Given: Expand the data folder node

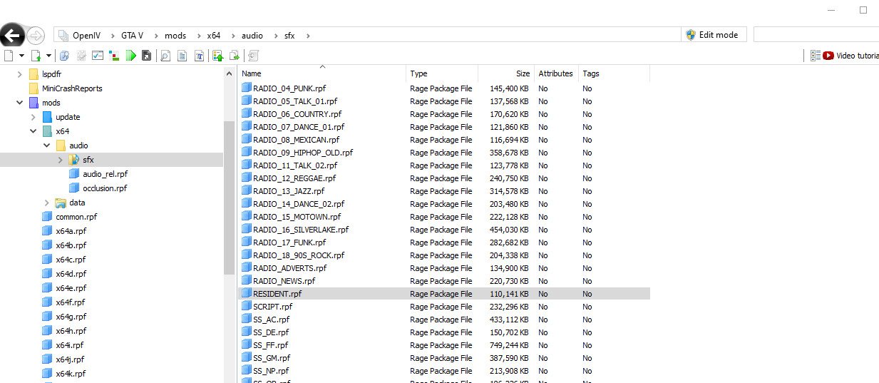Looking at the screenshot, I should point(47,203).
